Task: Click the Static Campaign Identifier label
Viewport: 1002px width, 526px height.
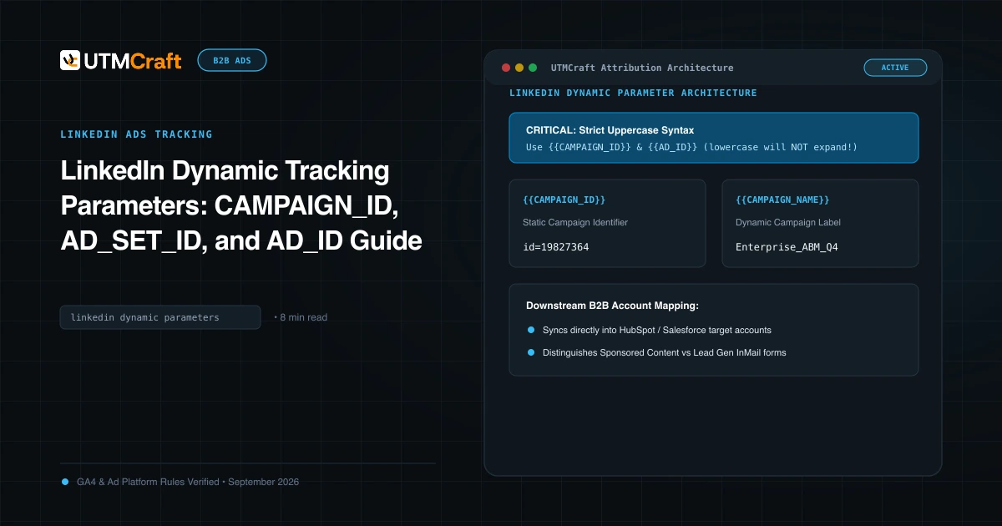Action: point(575,222)
